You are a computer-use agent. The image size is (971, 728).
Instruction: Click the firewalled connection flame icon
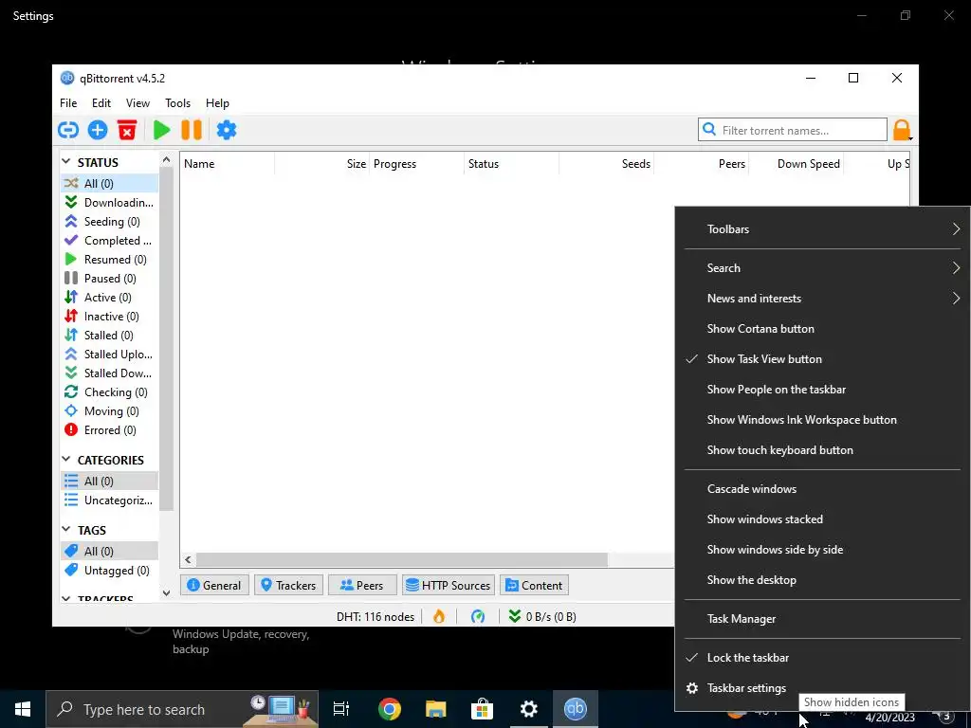point(439,616)
